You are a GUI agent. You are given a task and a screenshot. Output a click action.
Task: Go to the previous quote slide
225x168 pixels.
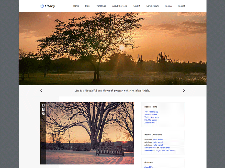click(x=41, y=90)
